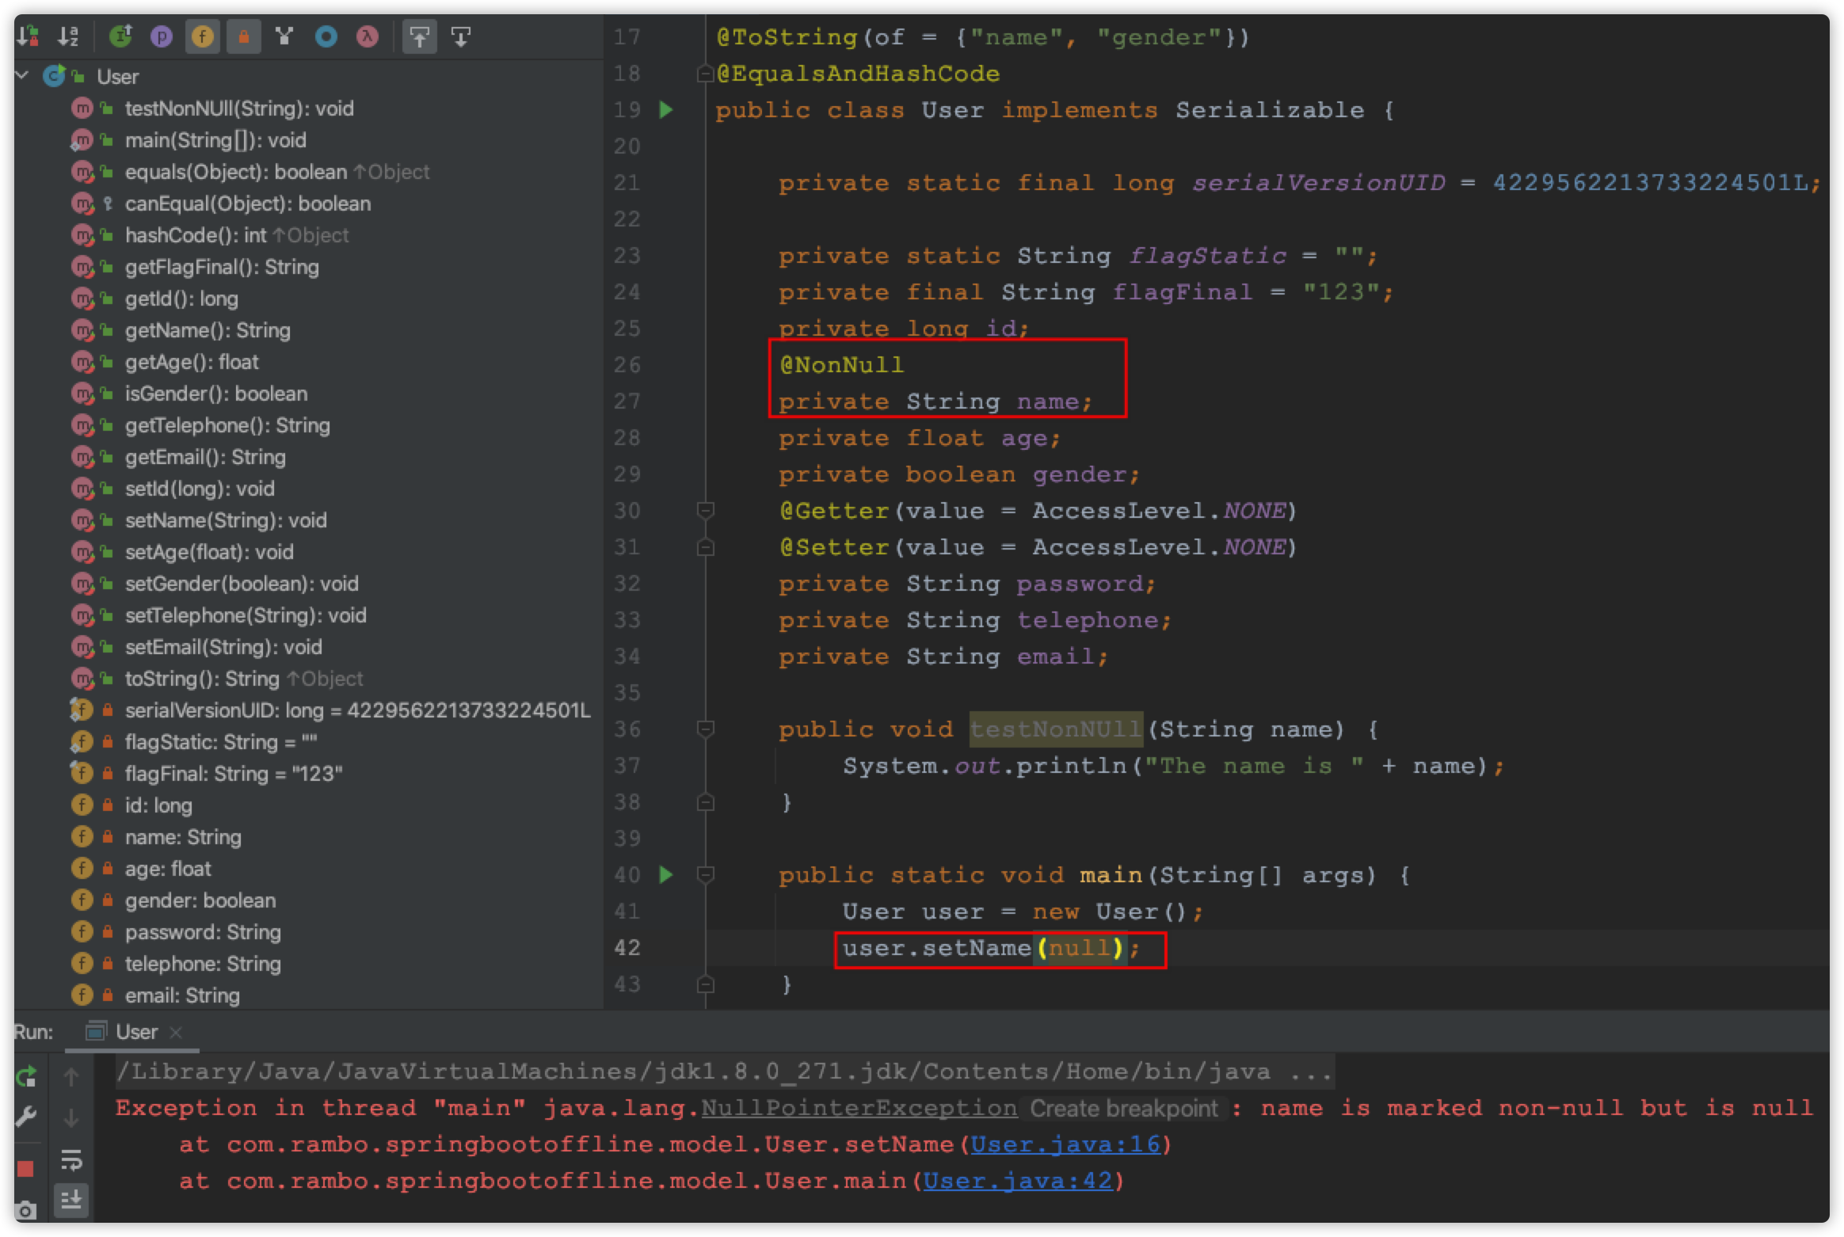This screenshot has width=1844, height=1237.
Task: Click the Show Inherited fork icon
Action: click(x=284, y=36)
